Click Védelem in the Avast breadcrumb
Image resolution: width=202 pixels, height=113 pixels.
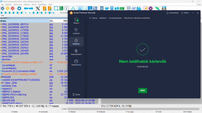[x=103, y=18]
